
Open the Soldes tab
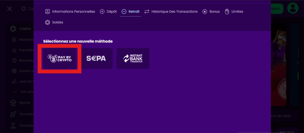(x=54, y=22)
